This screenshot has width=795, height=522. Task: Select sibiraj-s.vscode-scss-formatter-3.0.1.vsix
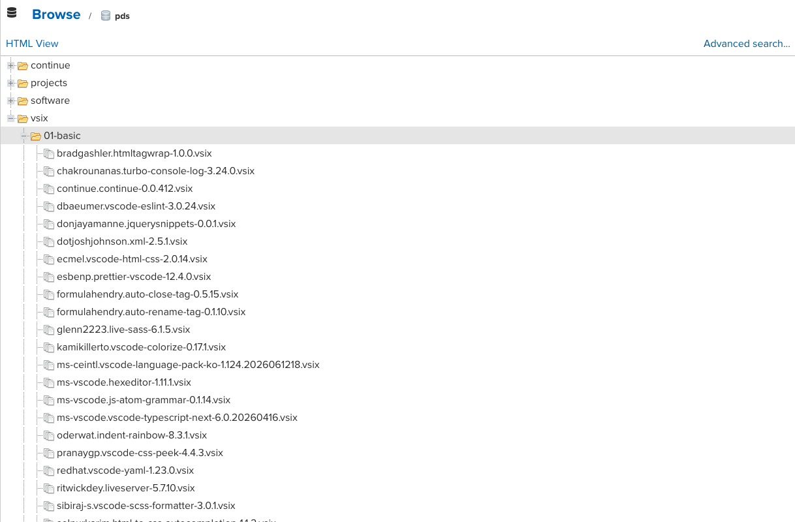pyautogui.click(x=146, y=506)
